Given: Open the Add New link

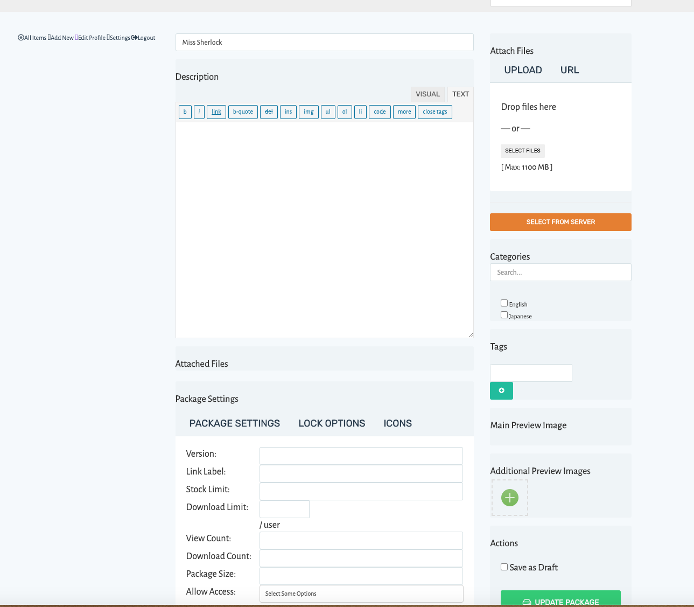Looking at the screenshot, I should coord(61,38).
